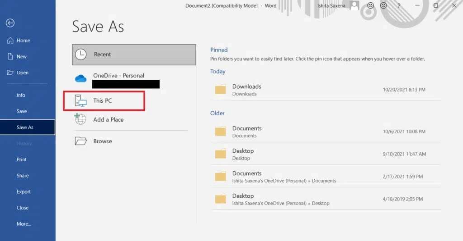Click the user account avatar icon
Image resolution: width=463 pixels, height=241 pixels.
tap(354, 5)
